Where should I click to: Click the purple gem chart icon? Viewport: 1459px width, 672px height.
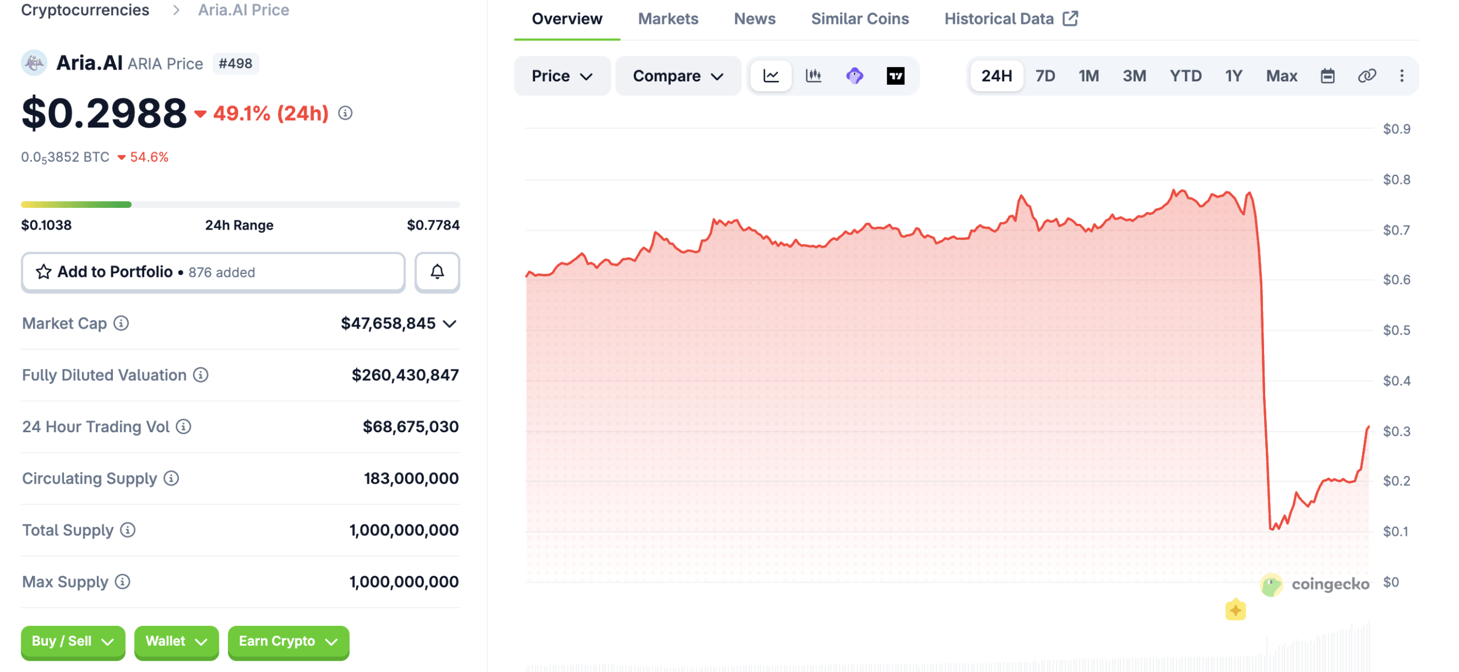[854, 76]
